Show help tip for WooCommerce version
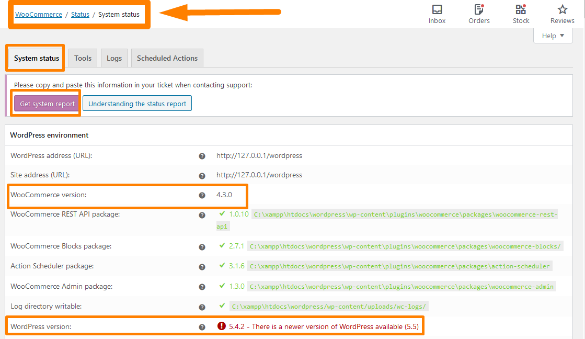585x339 pixels. [x=202, y=195]
